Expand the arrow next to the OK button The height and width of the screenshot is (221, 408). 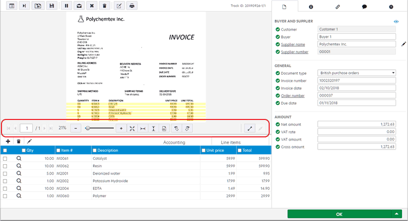(397, 214)
